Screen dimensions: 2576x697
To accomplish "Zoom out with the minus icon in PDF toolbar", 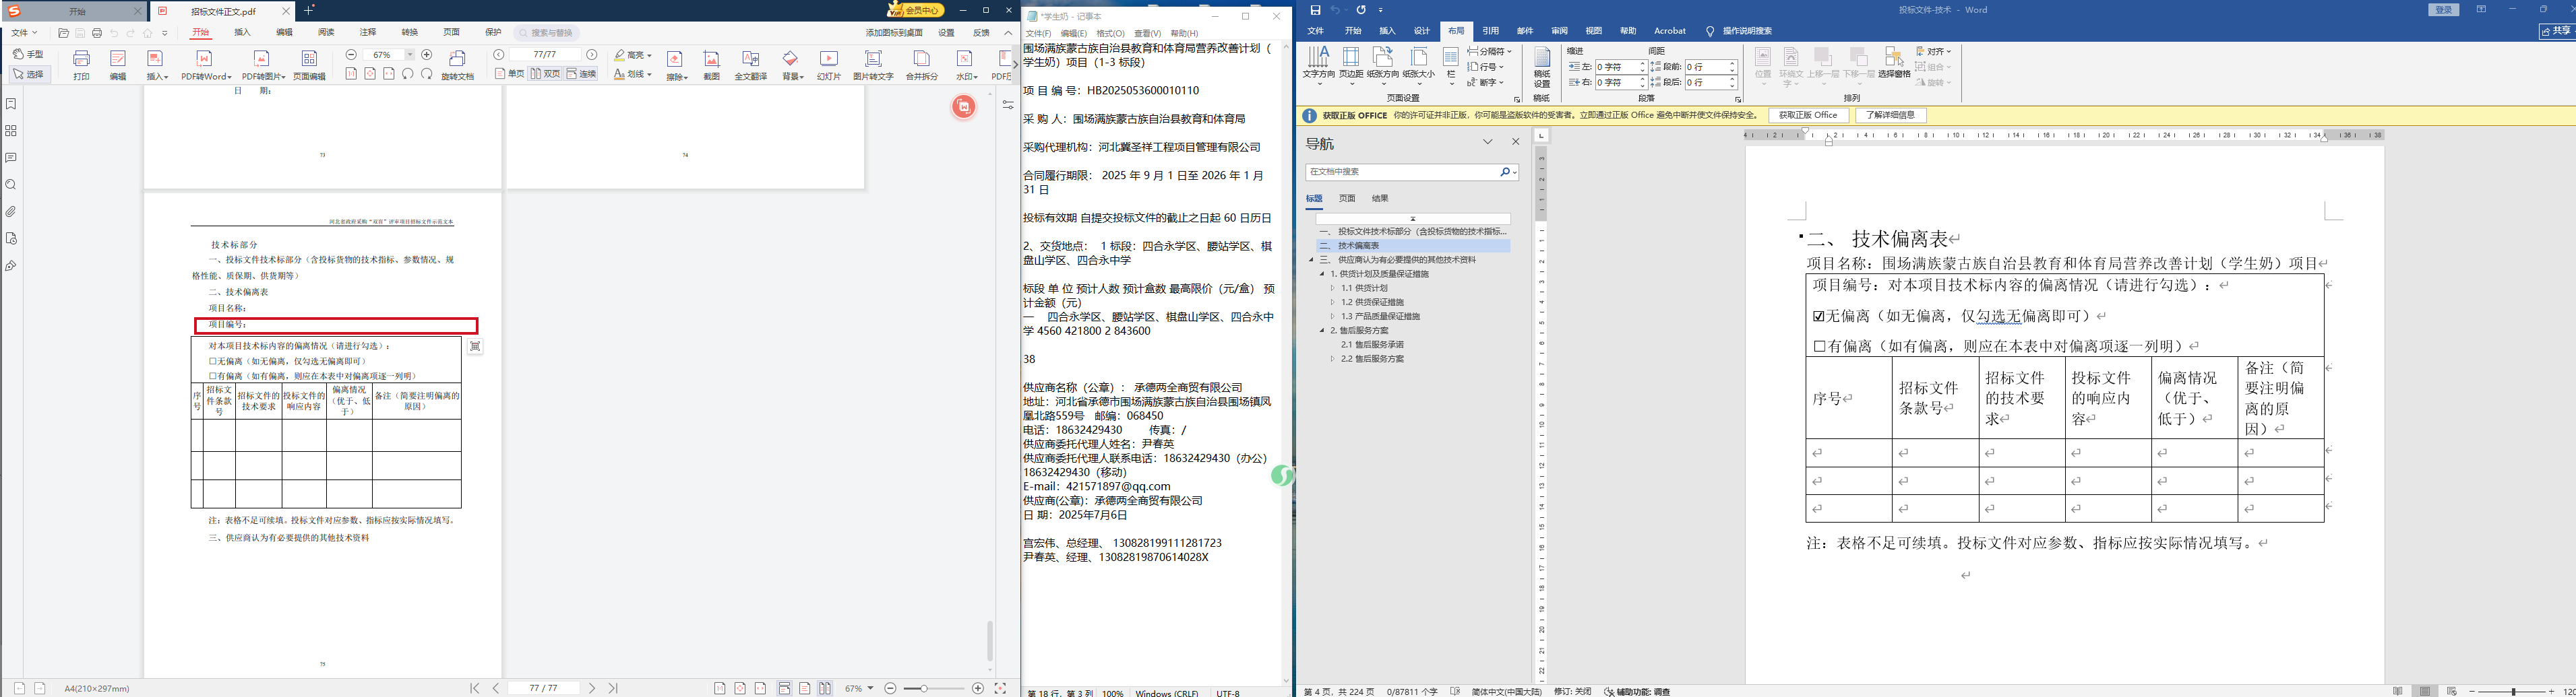I will tap(351, 55).
